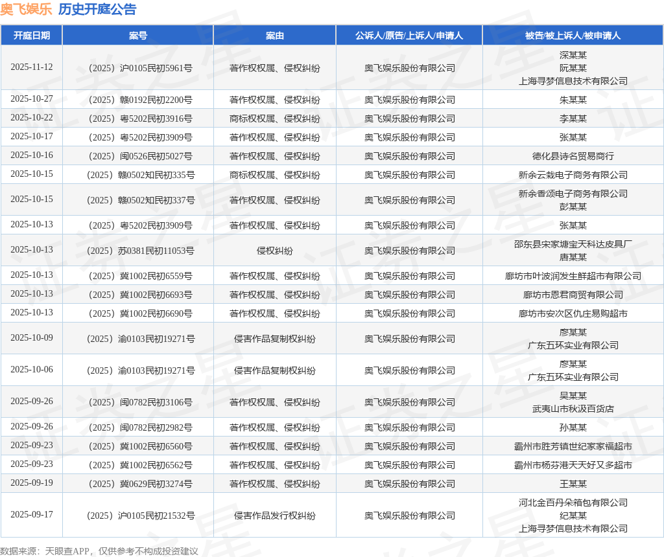Click case number 沪0105民初5961号
The image size is (664, 557).
(x=140, y=68)
